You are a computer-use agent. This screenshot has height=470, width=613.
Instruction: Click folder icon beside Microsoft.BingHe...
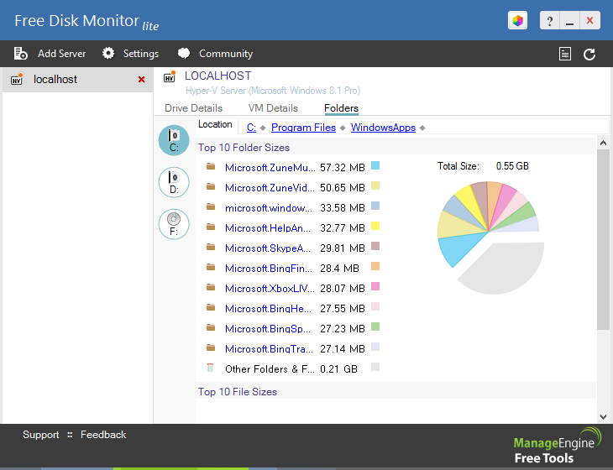point(211,308)
